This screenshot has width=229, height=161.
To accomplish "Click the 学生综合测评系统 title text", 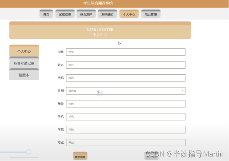I will click(98, 3).
